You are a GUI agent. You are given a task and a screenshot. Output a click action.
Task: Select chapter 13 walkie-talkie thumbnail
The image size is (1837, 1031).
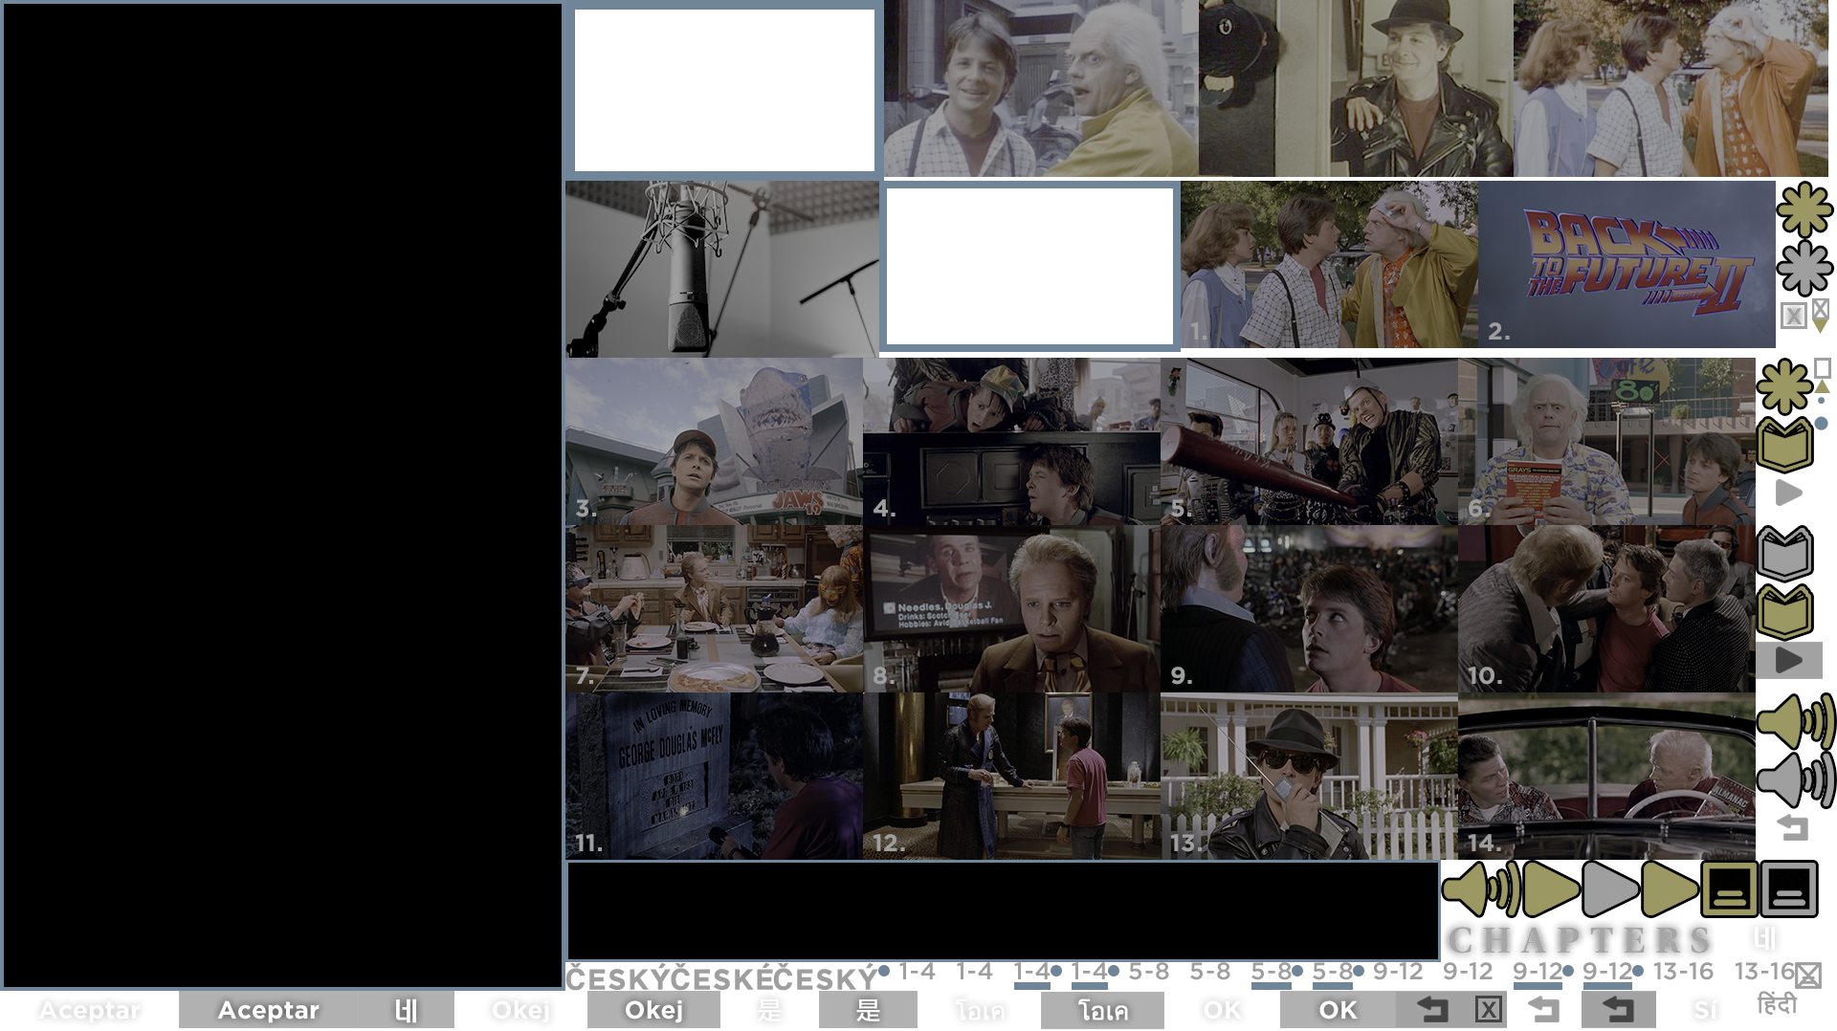pos(1309,776)
